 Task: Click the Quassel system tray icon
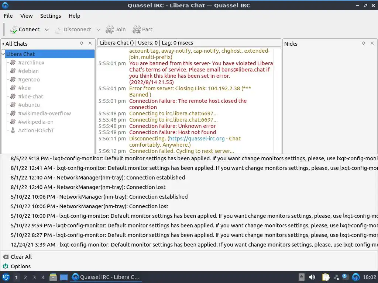(356, 277)
